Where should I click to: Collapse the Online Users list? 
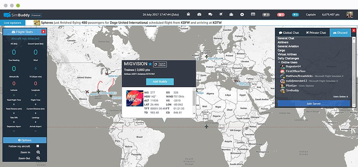[279, 62]
